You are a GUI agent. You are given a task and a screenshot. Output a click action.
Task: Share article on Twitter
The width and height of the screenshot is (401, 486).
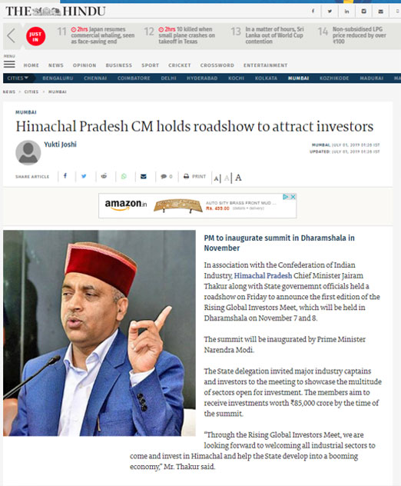[84, 176]
